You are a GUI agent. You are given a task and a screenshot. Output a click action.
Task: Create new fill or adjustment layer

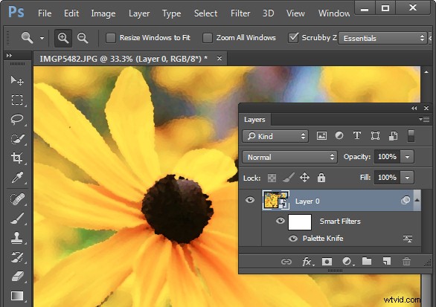pos(347,262)
